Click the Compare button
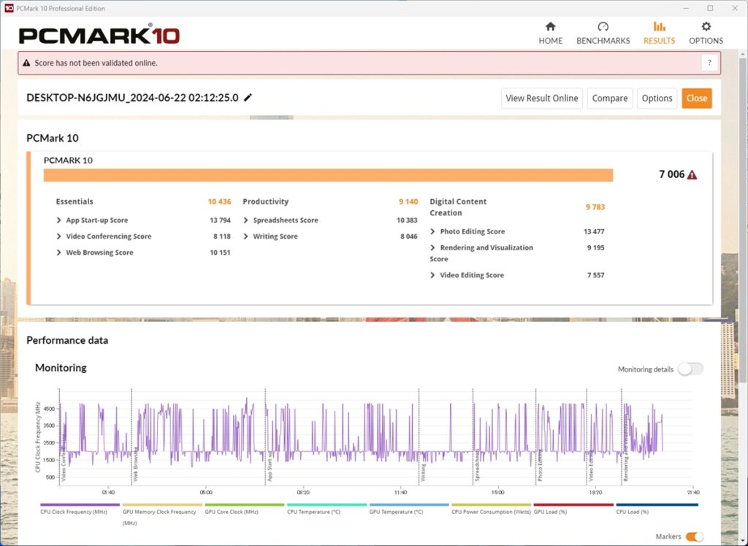This screenshot has height=546, width=748. point(610,99)
